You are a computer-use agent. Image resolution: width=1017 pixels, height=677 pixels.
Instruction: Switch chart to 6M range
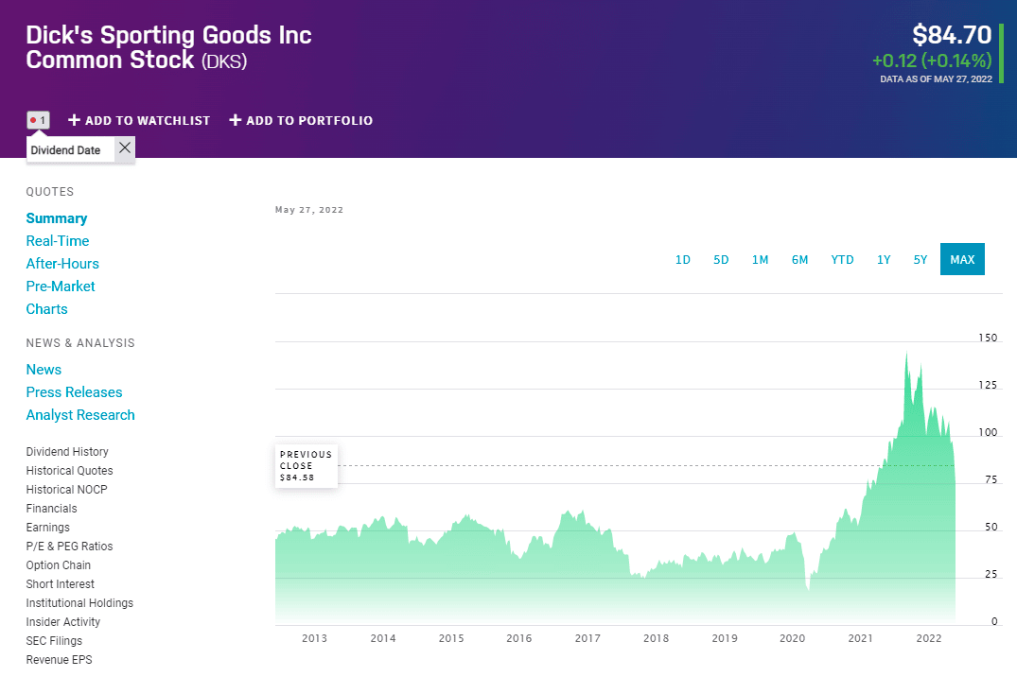coord(799,259)
